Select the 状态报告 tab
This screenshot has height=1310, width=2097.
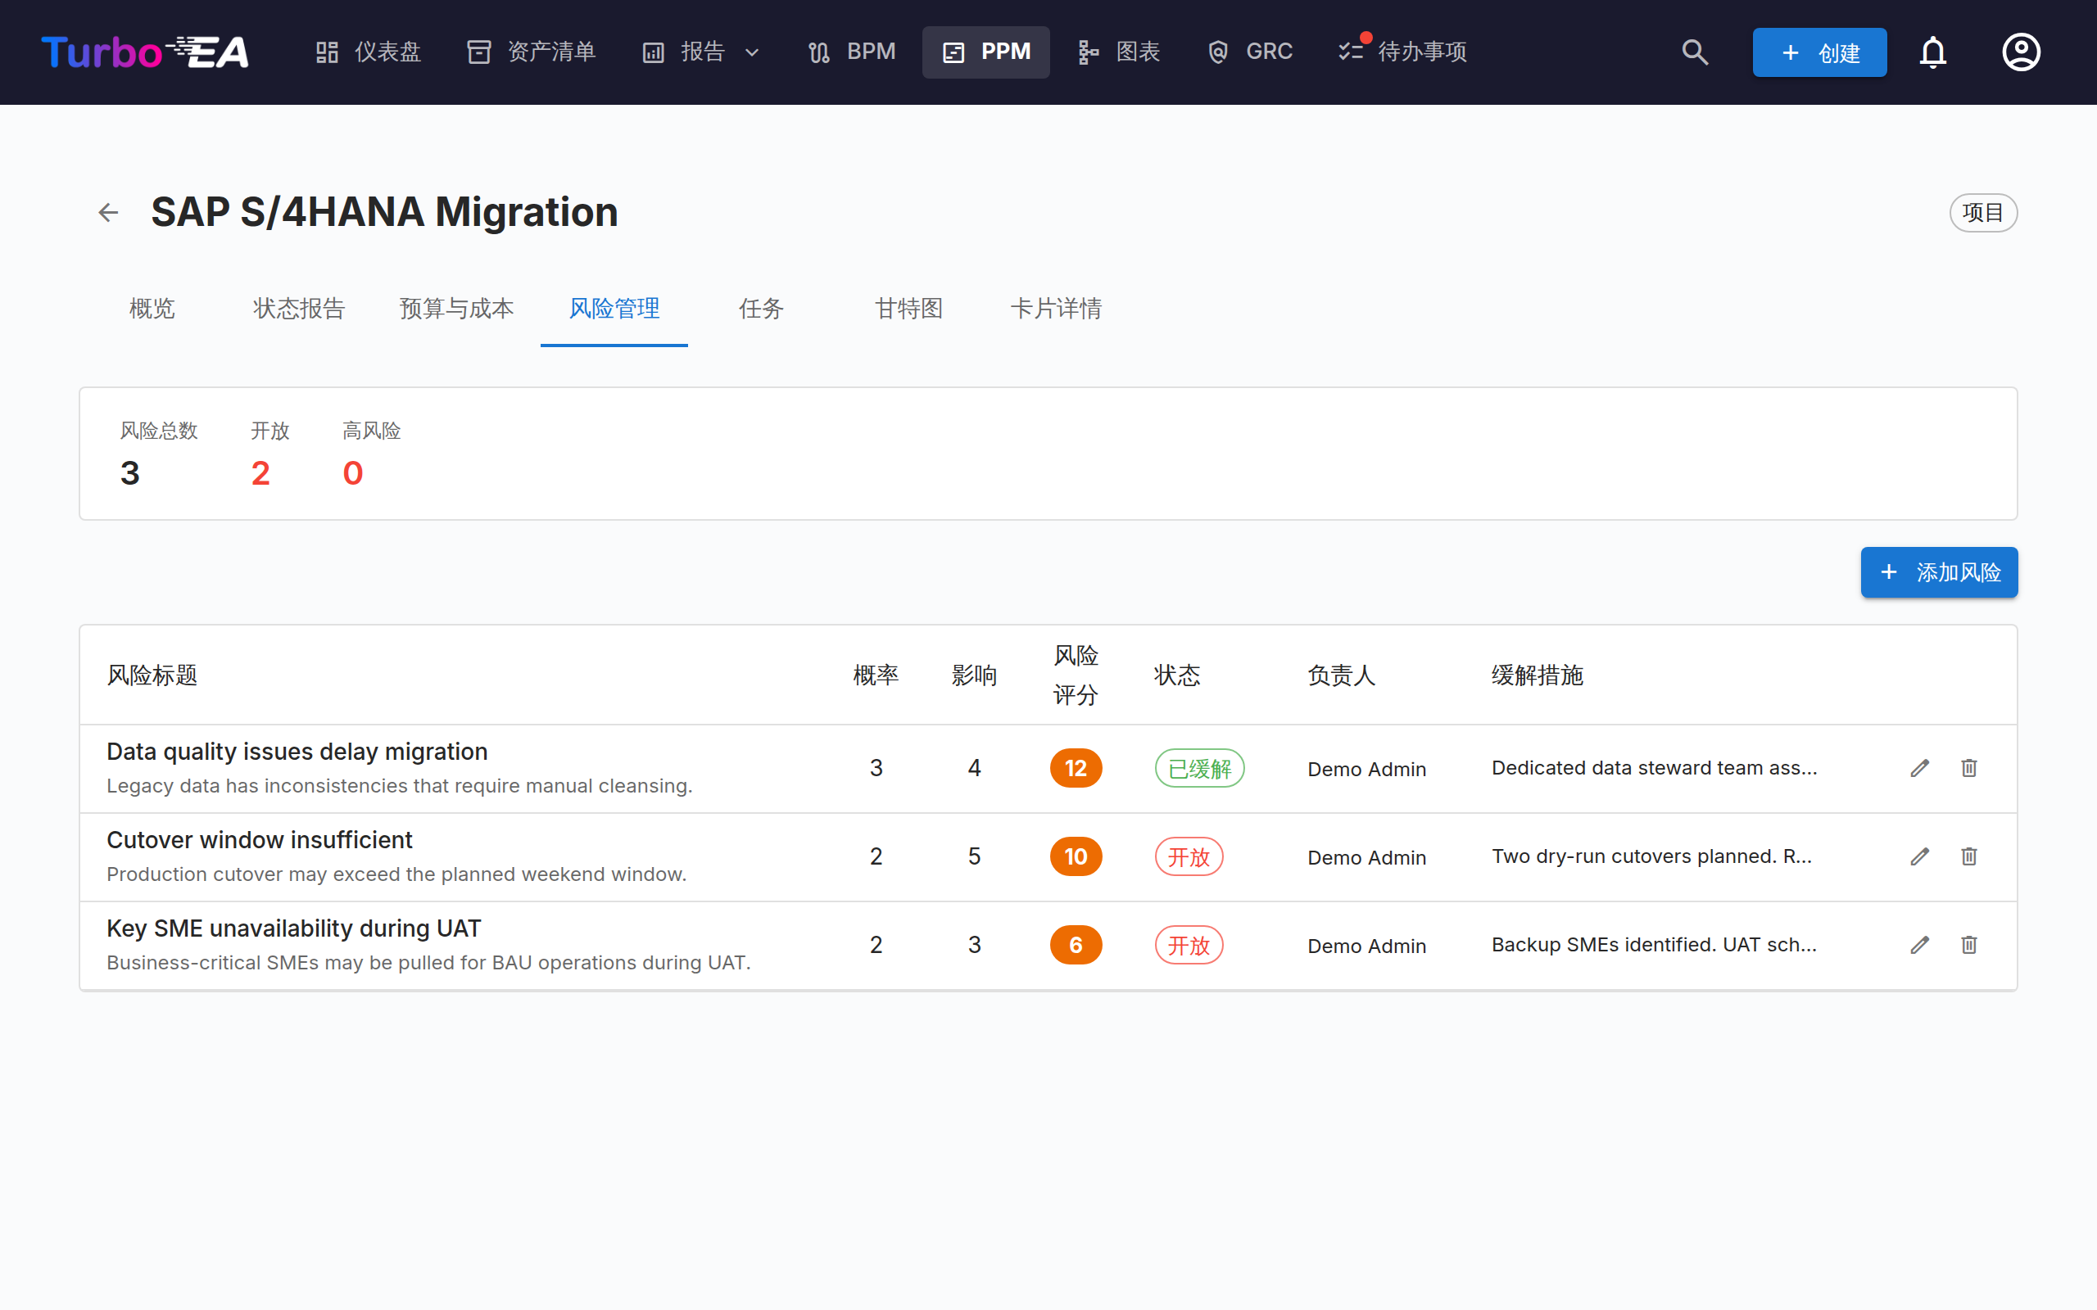[299, 309]
